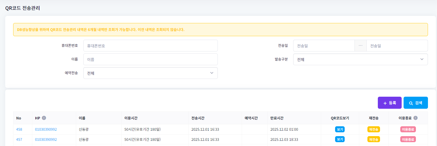
Task: Open record number 457 link
Action: 19,139
